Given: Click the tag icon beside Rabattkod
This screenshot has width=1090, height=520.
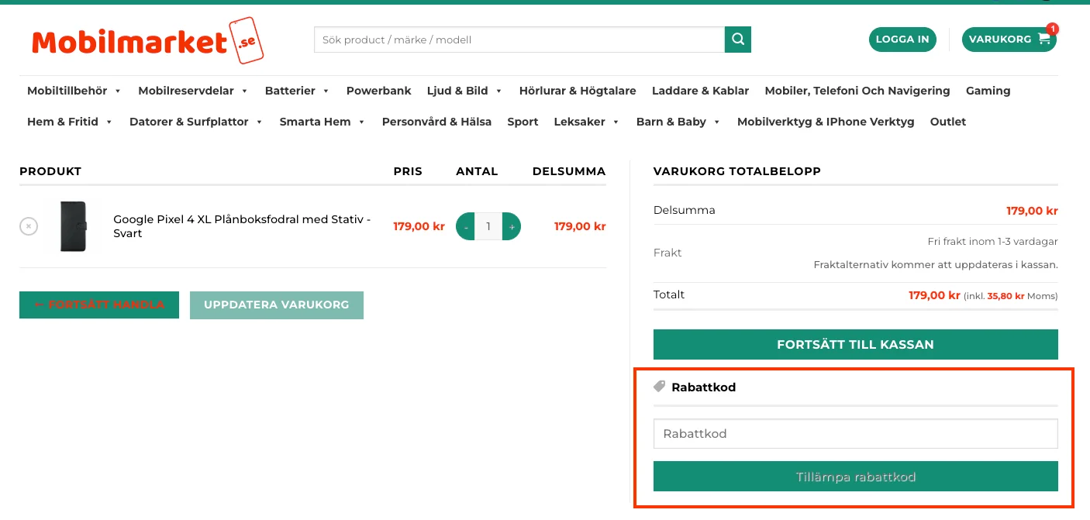Looking at the screenshot, I should click(659, 386).
